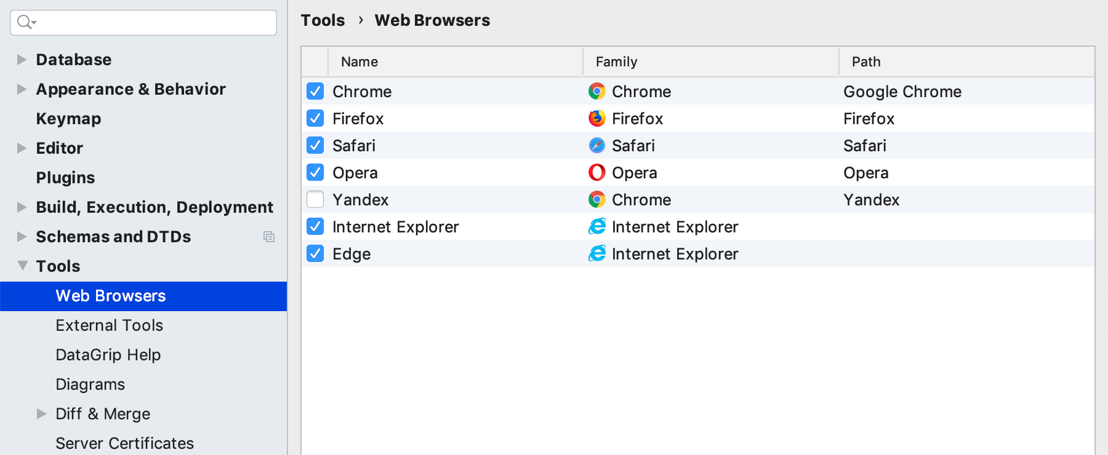This screenshot has width=1108, height=455.
Task: Click the Internet Explorer icon in its family column
Action: (x=596, y=226)
